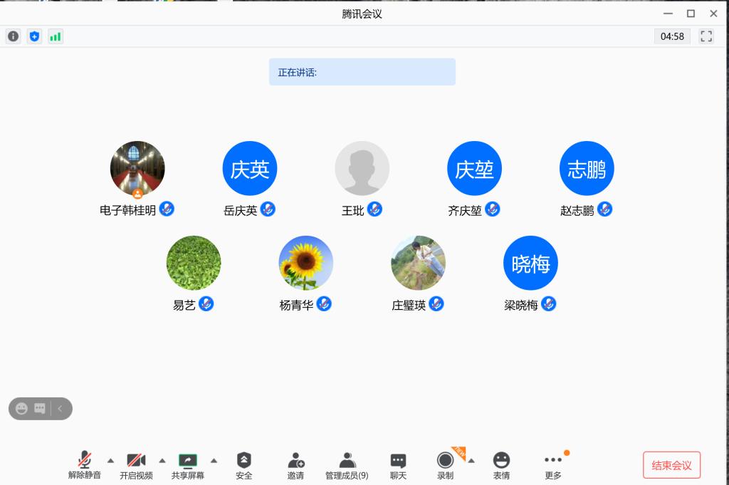Check the network signal strength icon
729x485 pixels.
pos(56,36)
